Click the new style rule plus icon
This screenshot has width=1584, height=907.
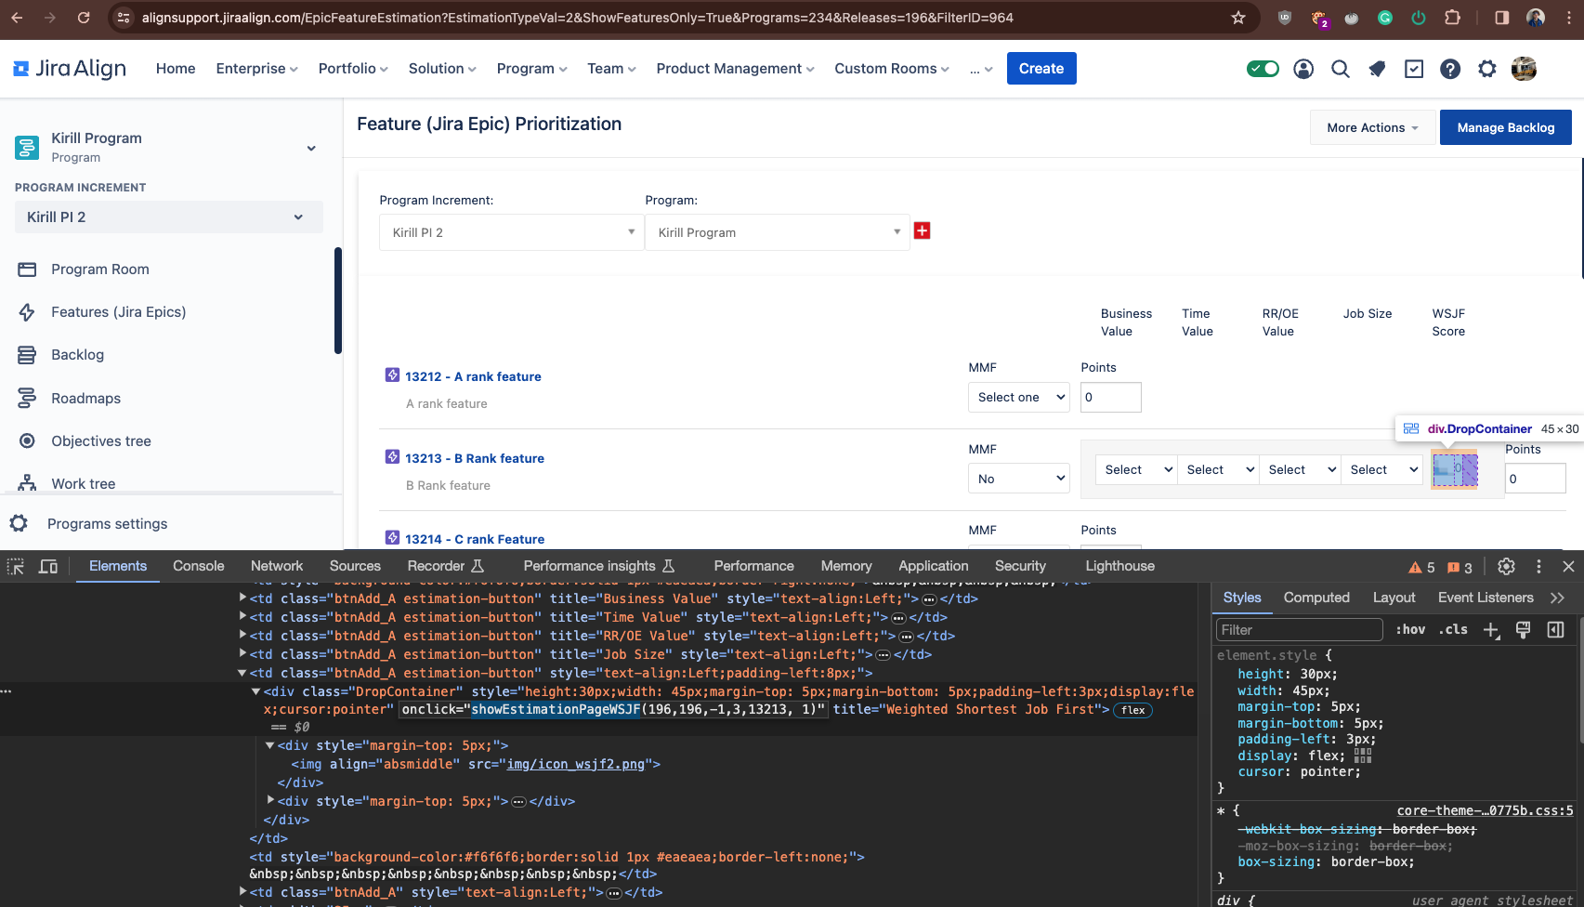[x=1491, y=630]
